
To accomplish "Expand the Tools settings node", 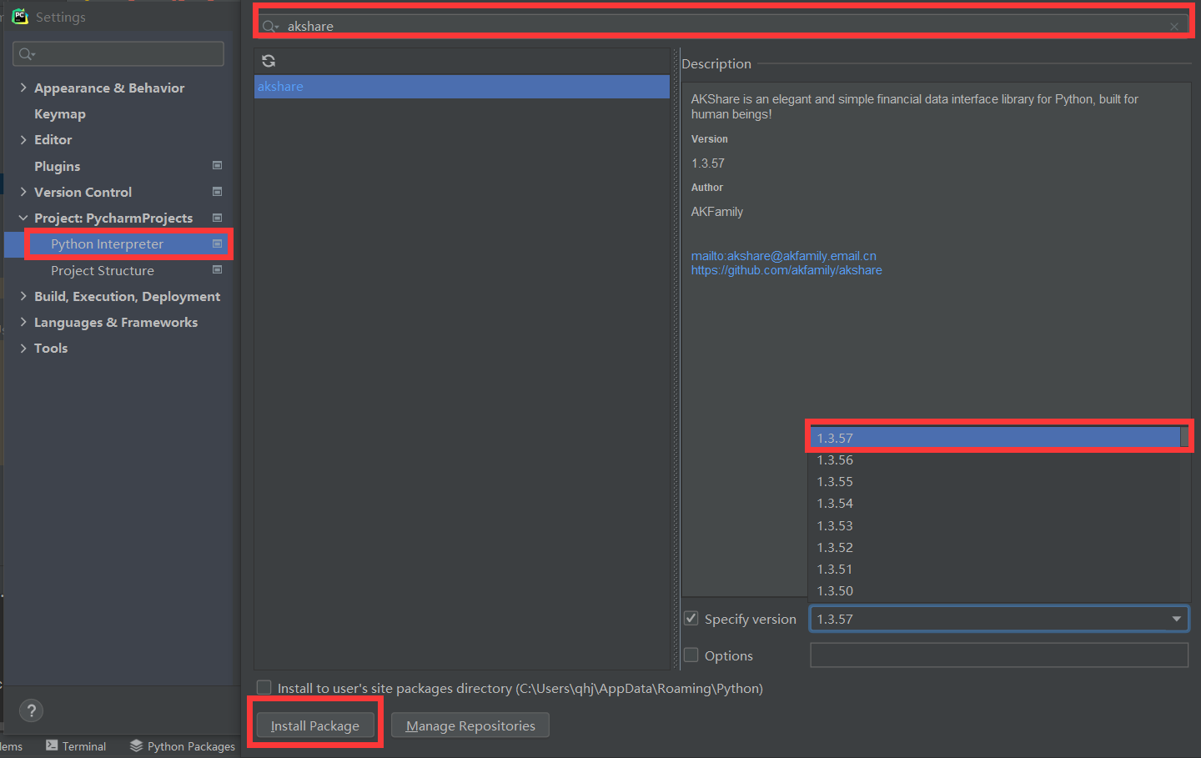I will pos(23,348).
